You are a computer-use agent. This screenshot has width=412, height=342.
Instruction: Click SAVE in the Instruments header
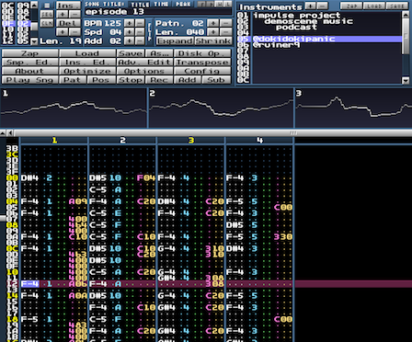(x=397, y=6)
